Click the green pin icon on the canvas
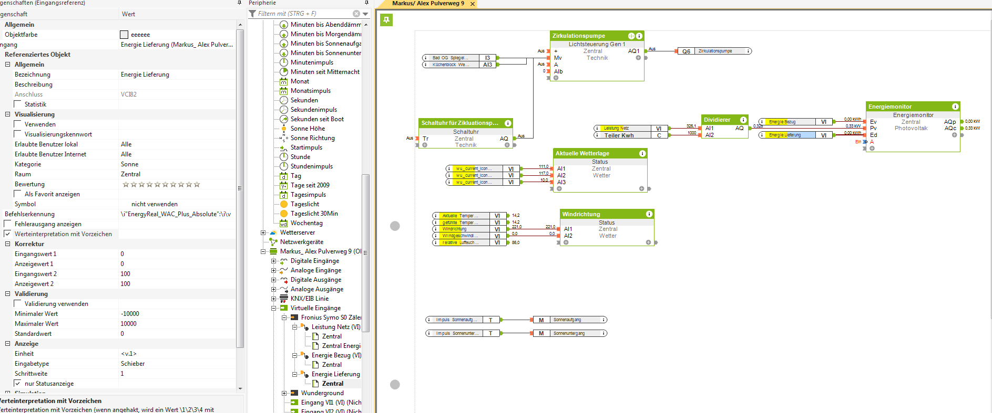The image size is (992, 413). tap(386, 20)
